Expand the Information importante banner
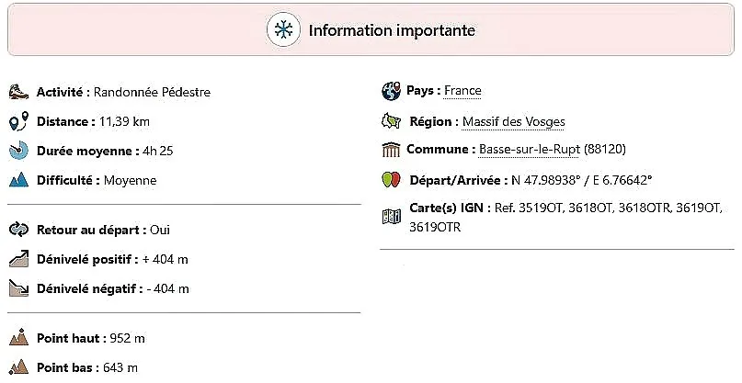742x383 pixels. (392, 30)
